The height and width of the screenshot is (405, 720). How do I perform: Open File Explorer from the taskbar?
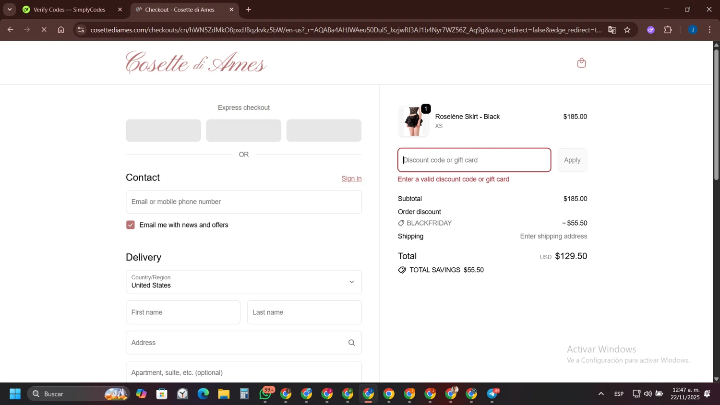point(224,394)
